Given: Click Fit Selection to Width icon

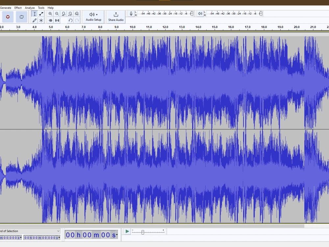Looking at the screenshot, I should coord(63,14).
